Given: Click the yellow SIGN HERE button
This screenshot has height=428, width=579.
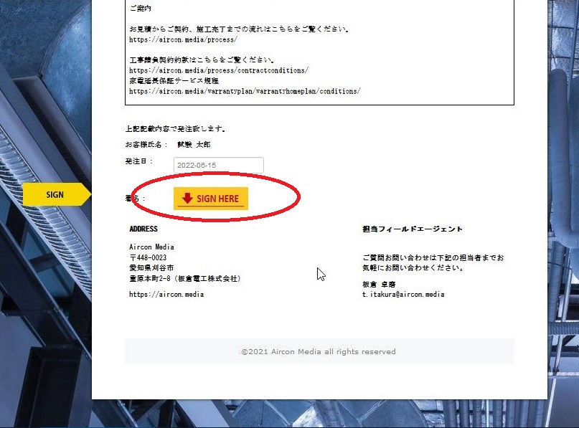Looking at the screenshot, I should coord(211,199).
